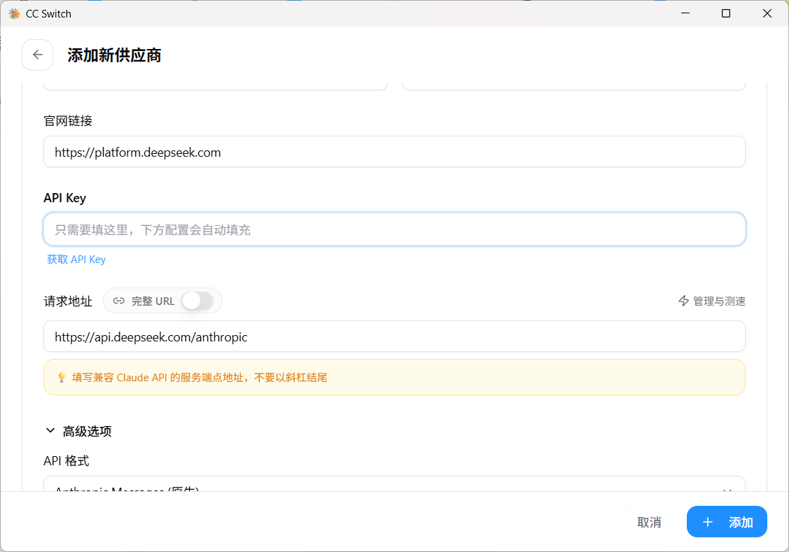
Task: Maximize the CC Switch window
Action: coord(725,13)
